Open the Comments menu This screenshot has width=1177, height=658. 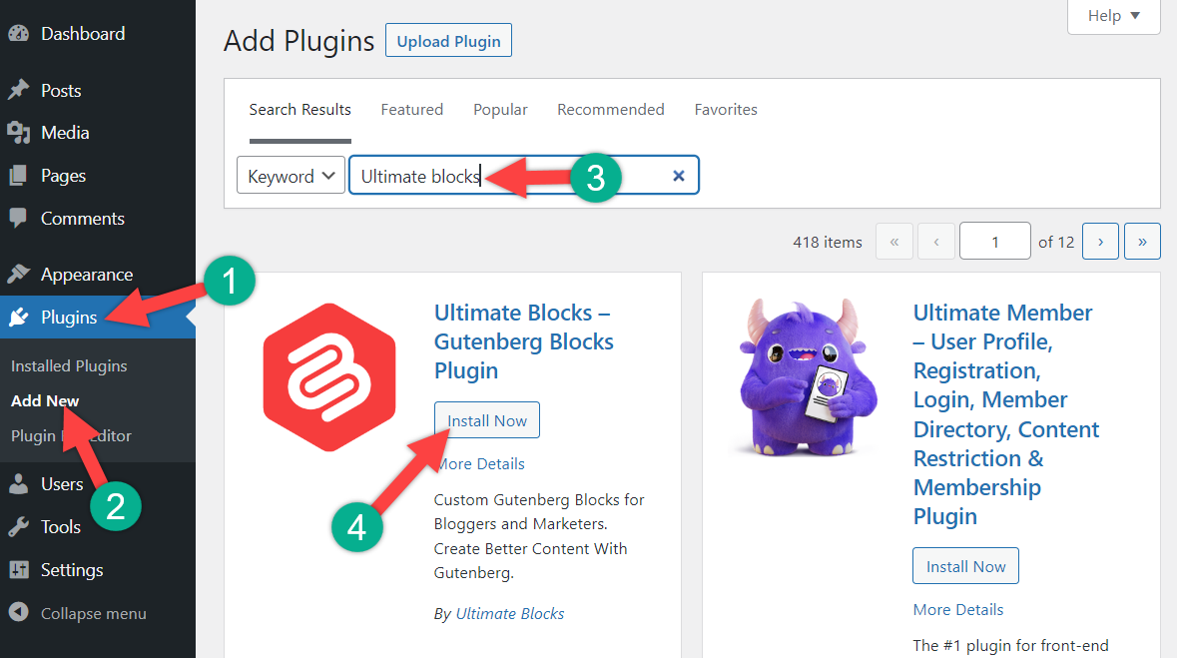tap(83, 219)
